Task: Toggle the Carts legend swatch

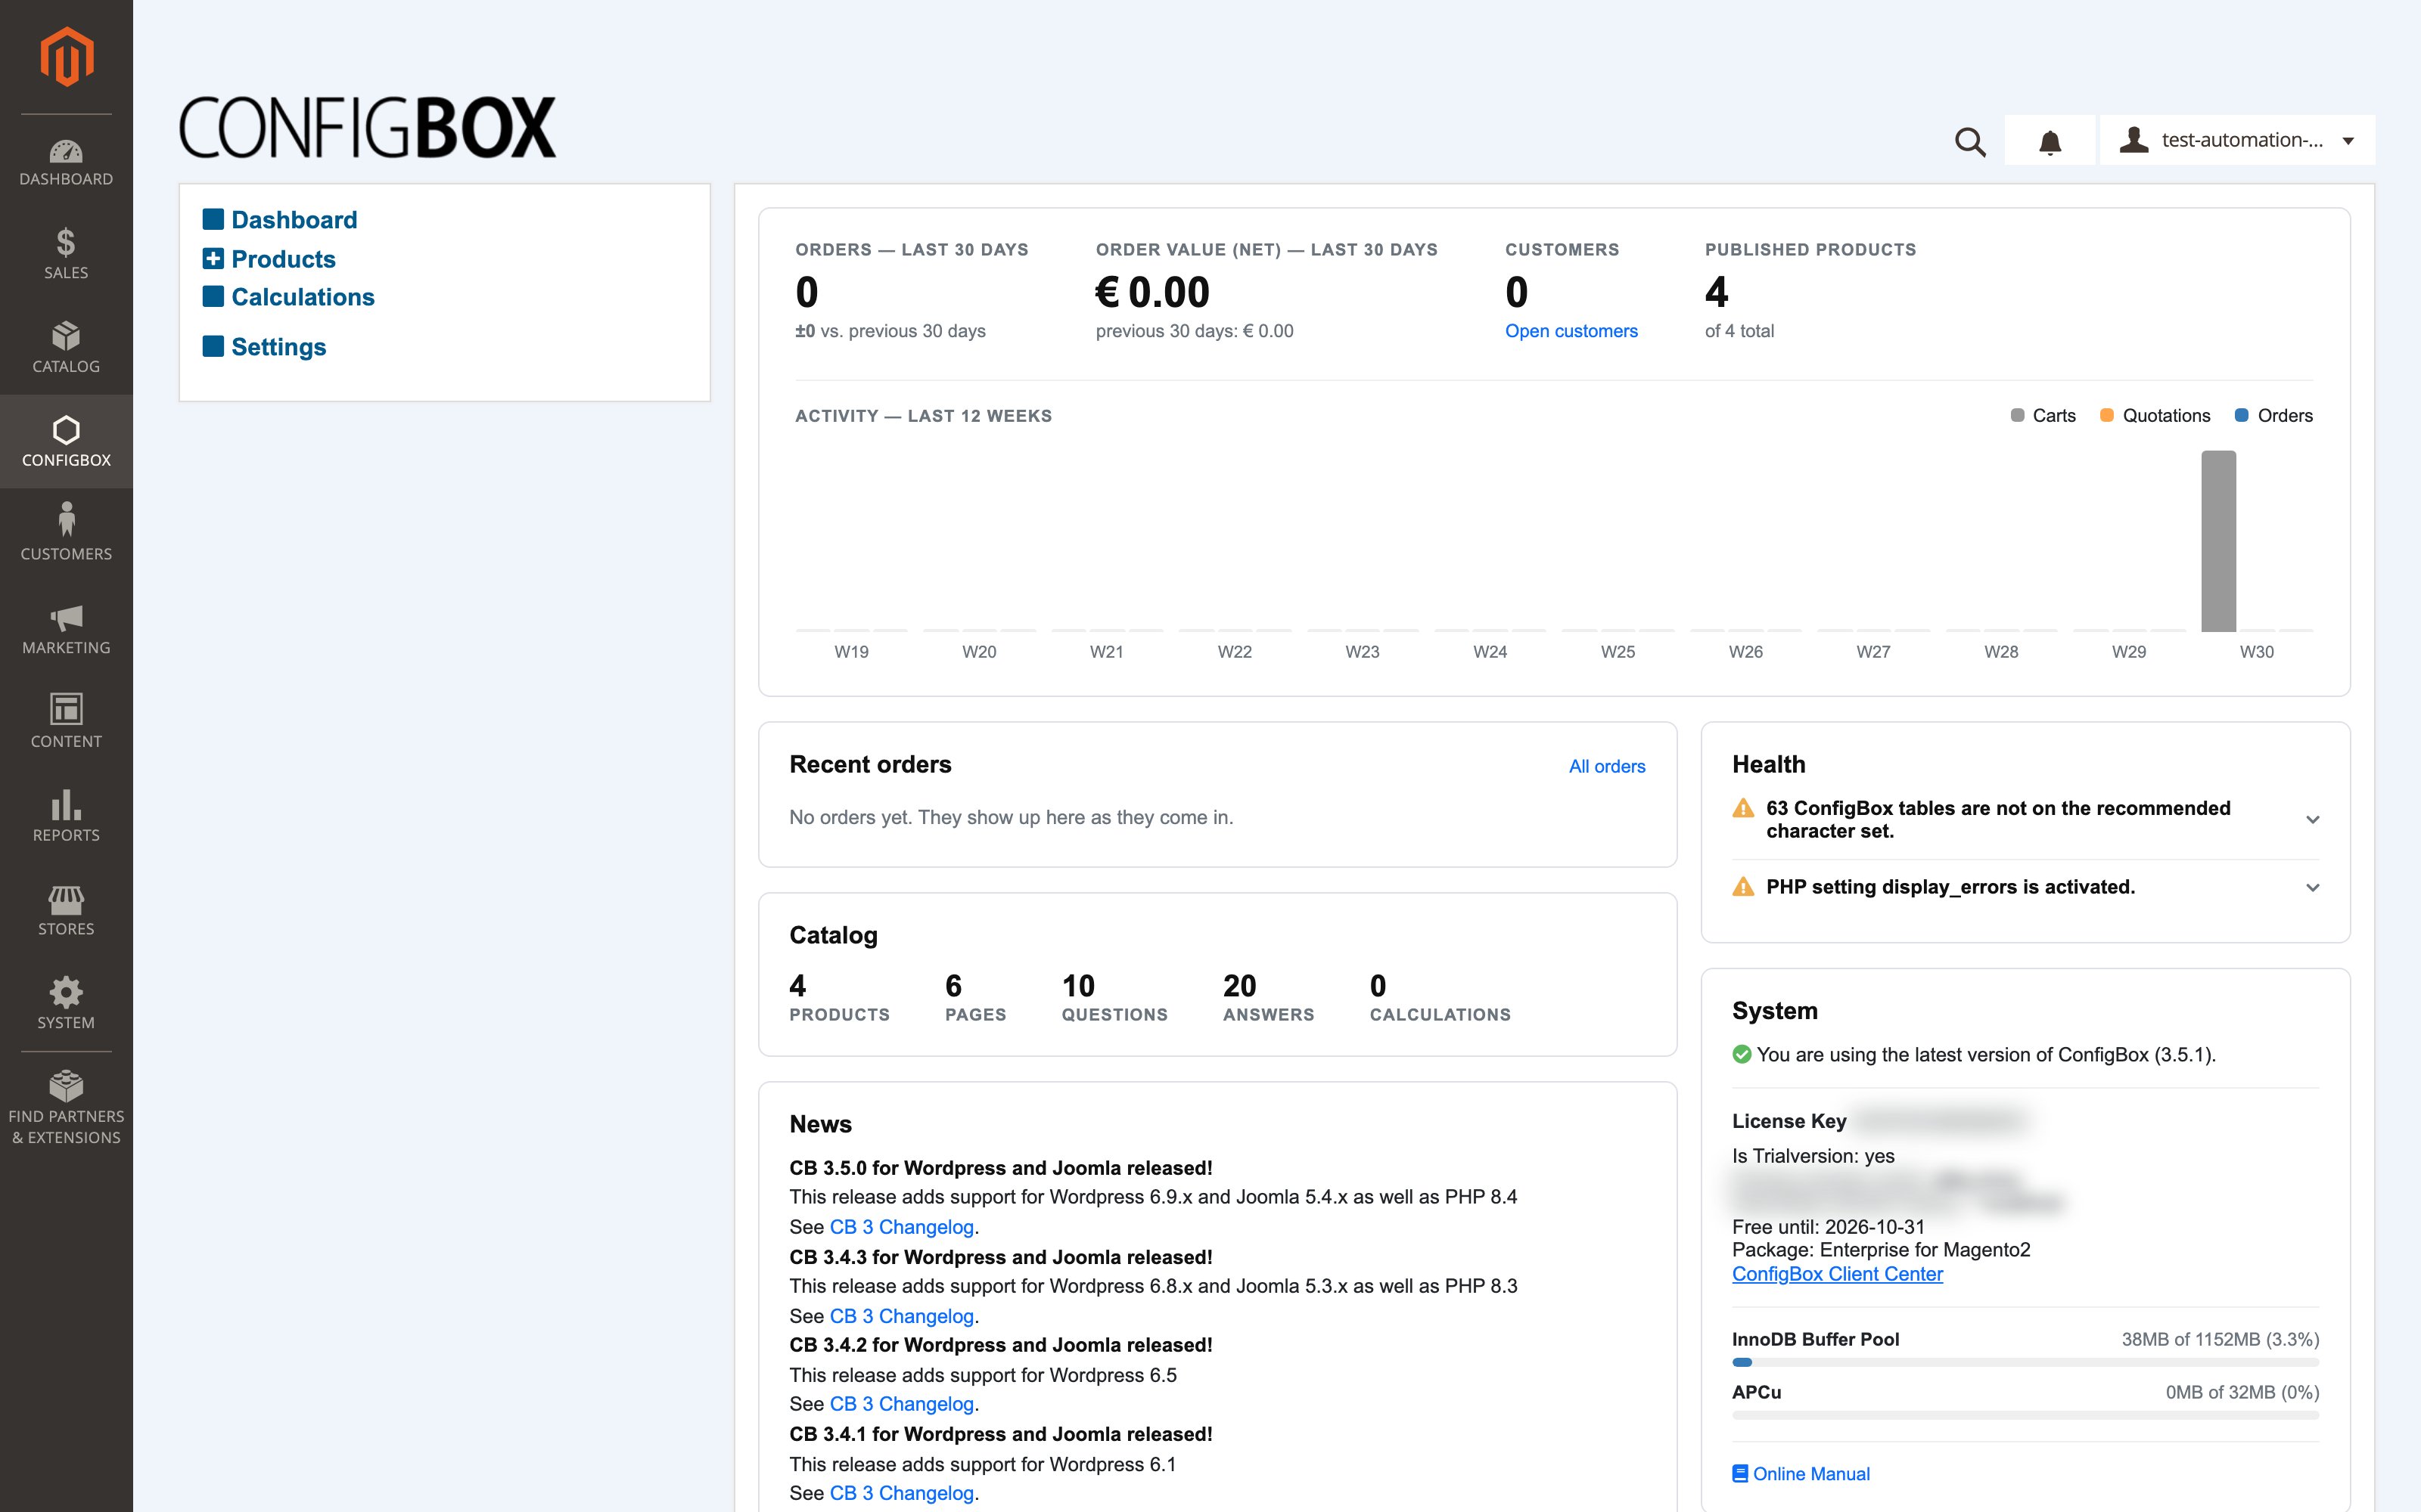Action: coord(2017,415)
